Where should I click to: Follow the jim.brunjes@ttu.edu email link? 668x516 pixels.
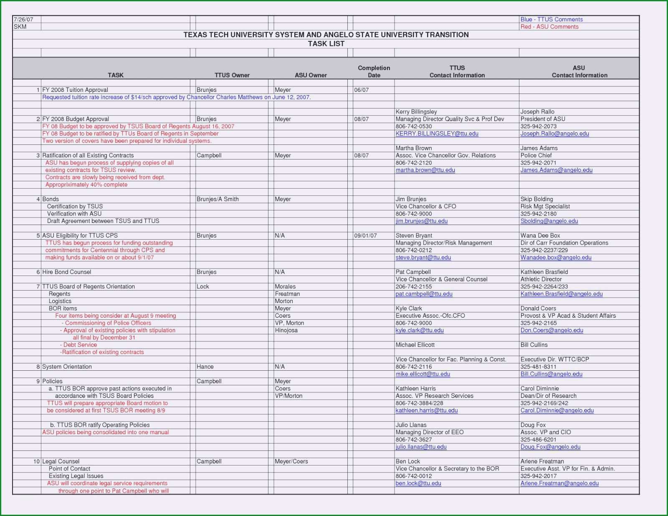tap(421, 221)
